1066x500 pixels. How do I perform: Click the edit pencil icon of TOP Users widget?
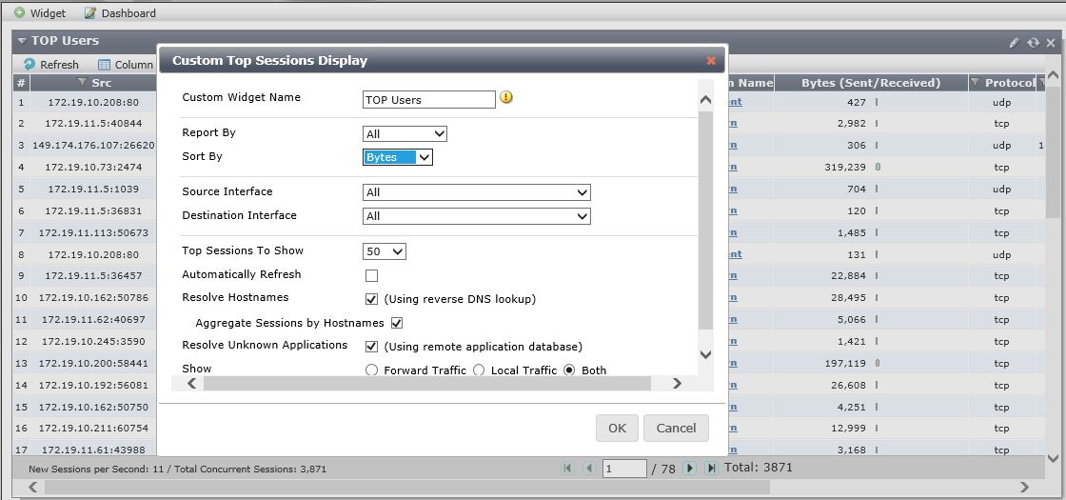1014,42
